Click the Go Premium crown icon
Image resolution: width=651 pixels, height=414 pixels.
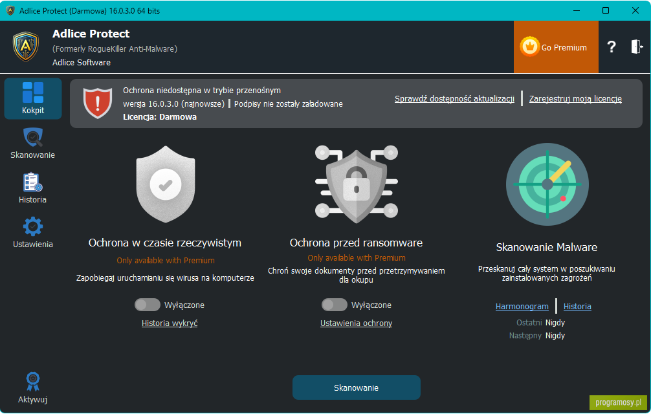click(x=529, y=47)
